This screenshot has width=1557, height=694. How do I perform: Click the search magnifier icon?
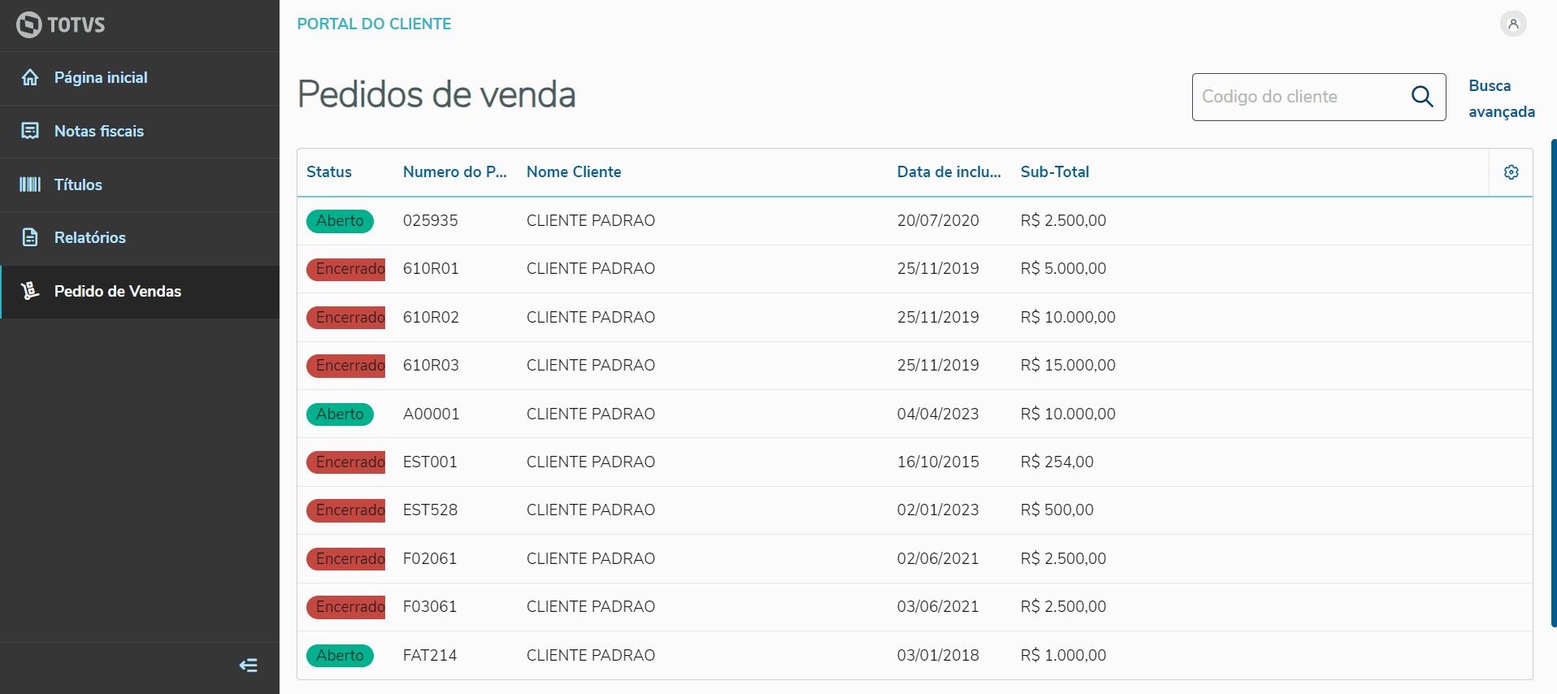1421,97
